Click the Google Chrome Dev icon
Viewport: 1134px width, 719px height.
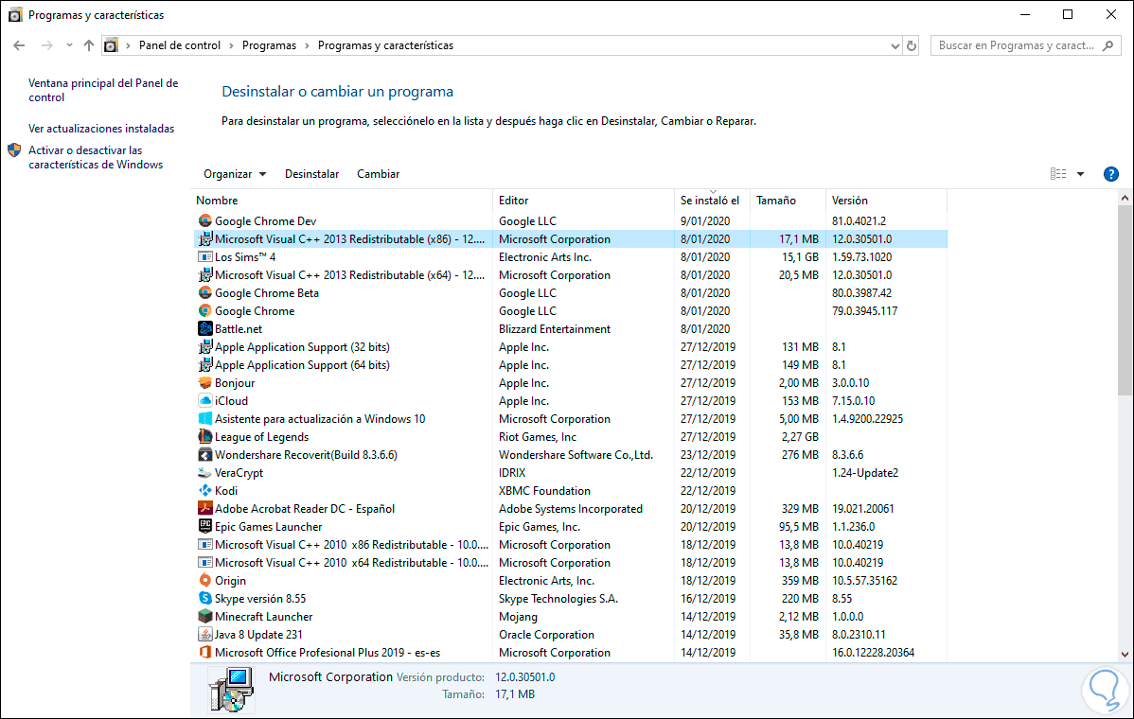(205, 221)
